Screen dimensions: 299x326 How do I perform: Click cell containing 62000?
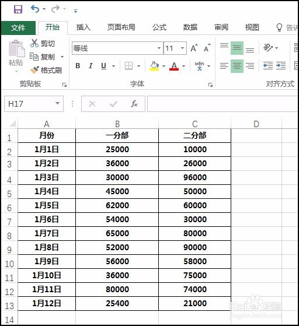pyautogui.click(x=117, y=206)
